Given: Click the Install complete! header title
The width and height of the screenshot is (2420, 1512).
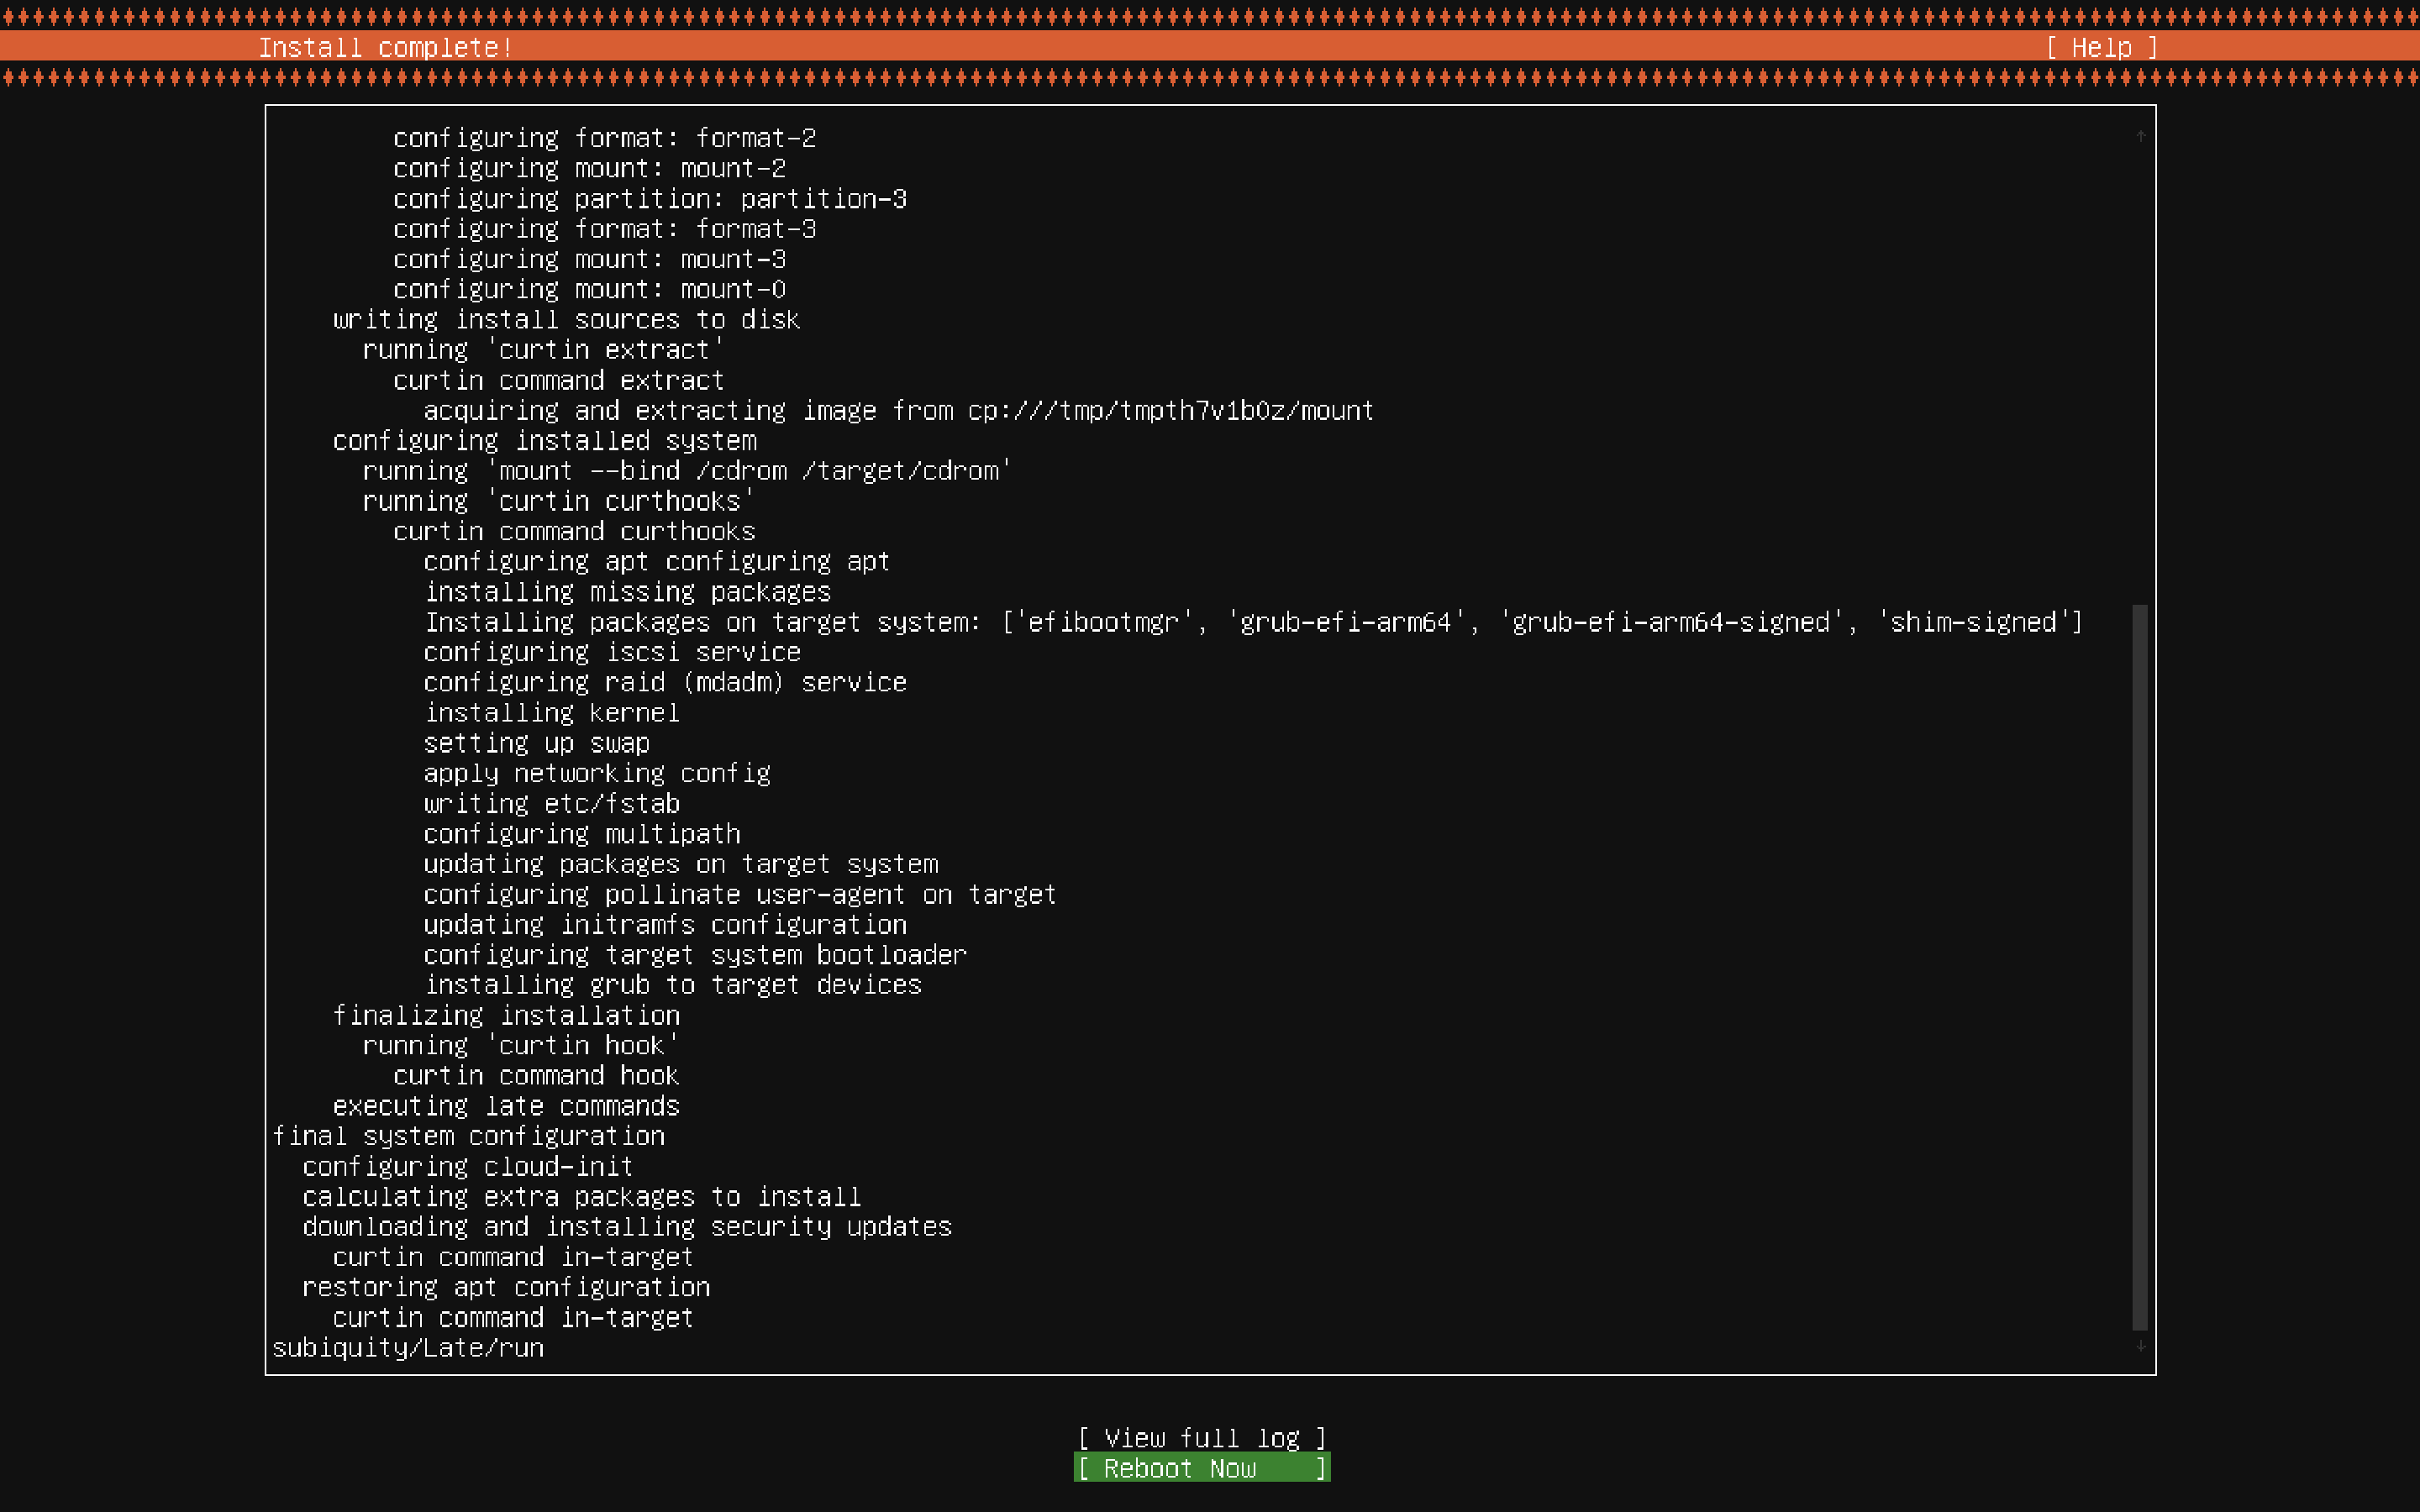Looking at the screenshot, I should [385, 47].
